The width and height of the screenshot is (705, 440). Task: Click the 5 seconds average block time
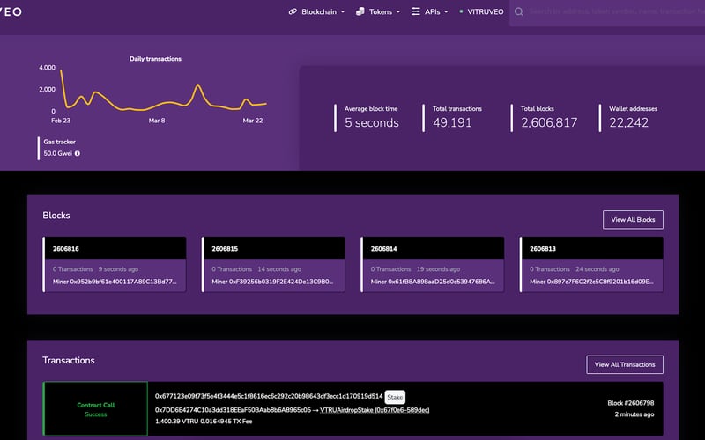pyautogui.click(x=371, y=122)
